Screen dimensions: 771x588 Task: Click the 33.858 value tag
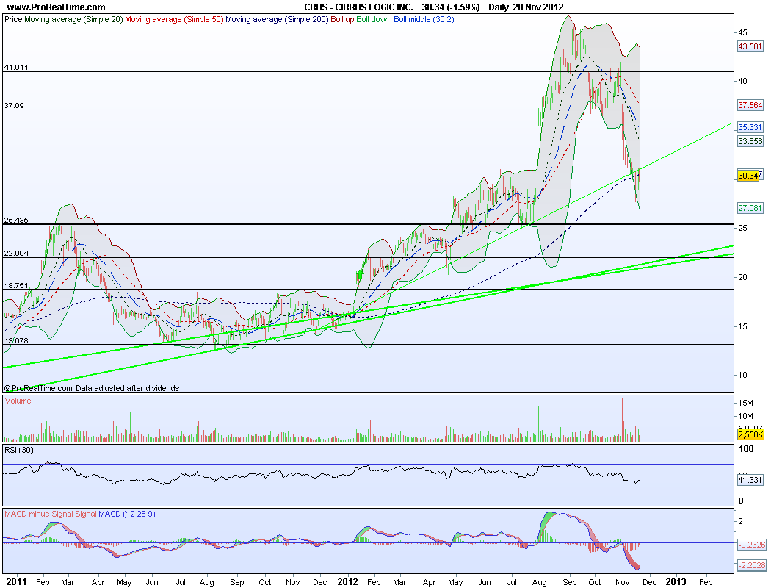[750, 140]
